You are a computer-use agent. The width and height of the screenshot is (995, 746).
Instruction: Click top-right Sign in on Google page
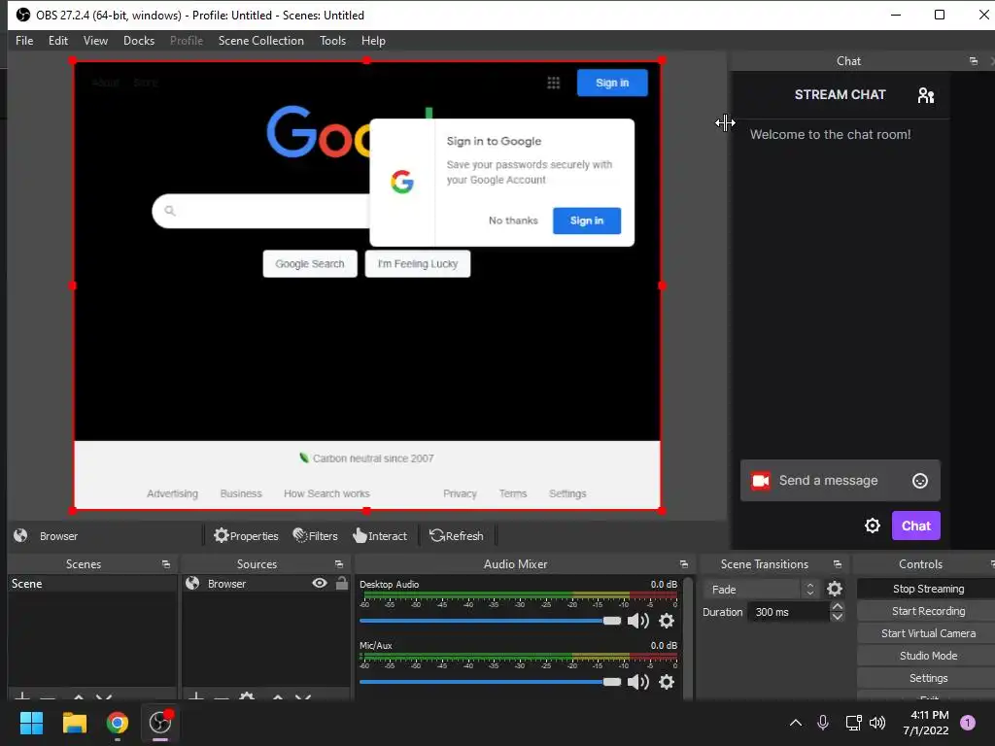pos(612,83)
